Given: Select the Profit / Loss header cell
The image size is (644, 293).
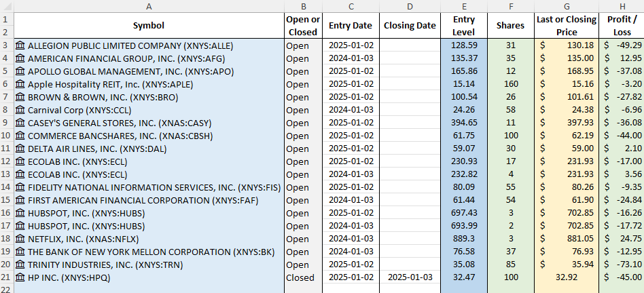Looking at the screenshot, I should tap(622, 25).
